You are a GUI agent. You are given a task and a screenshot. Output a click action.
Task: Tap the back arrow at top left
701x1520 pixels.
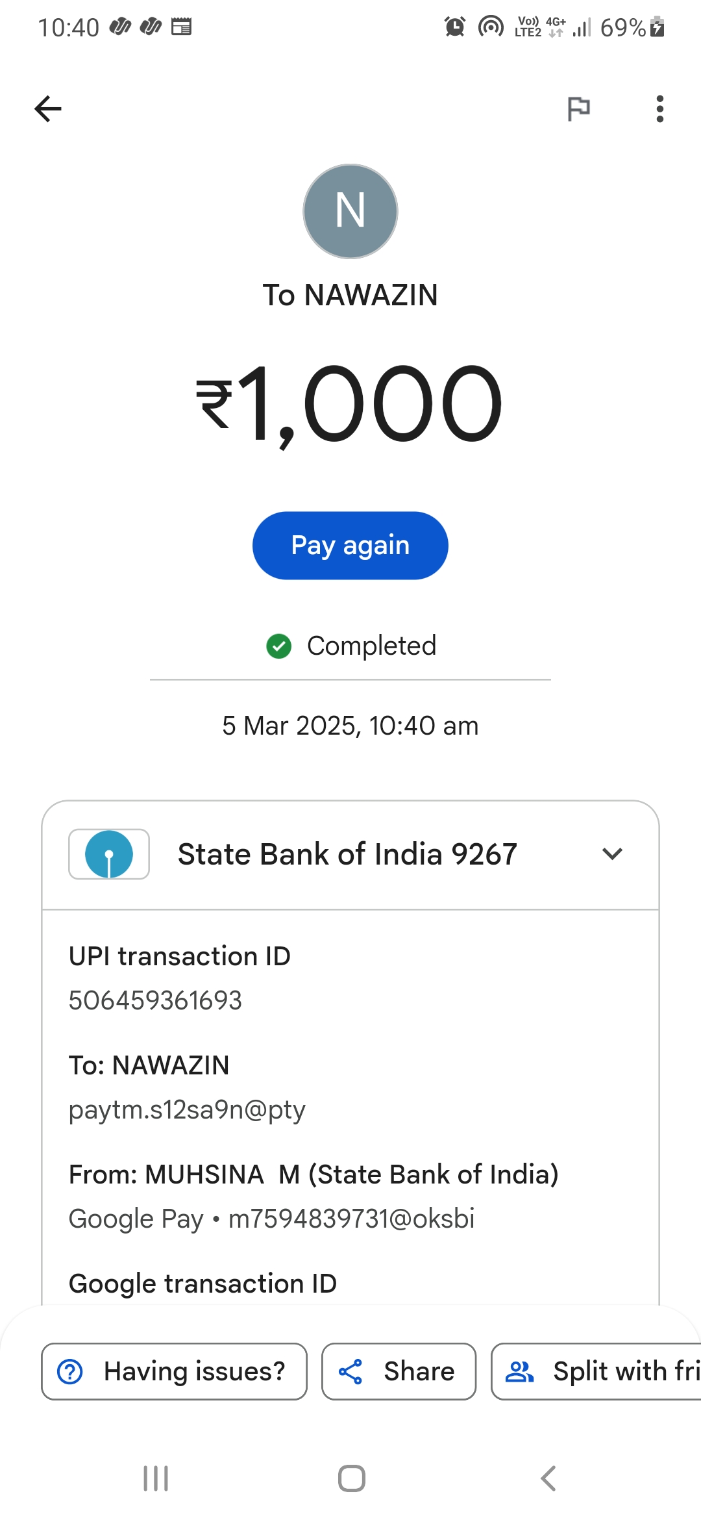(48, 108)
